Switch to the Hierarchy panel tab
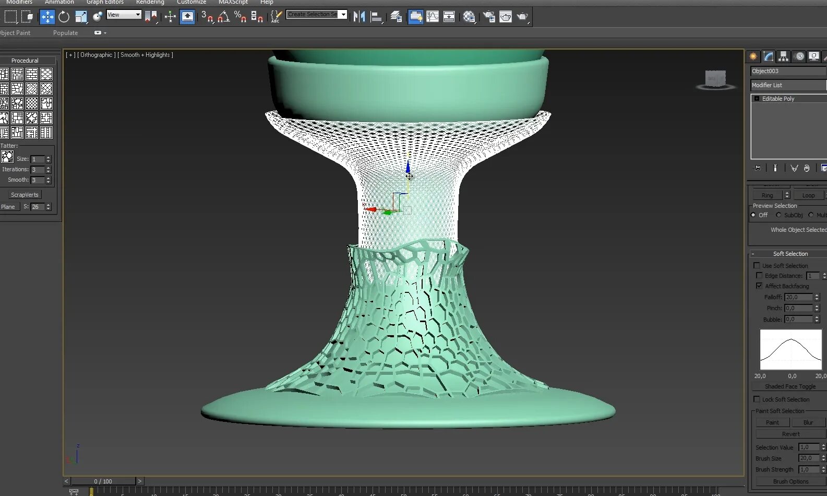 (x=784, y=56)
